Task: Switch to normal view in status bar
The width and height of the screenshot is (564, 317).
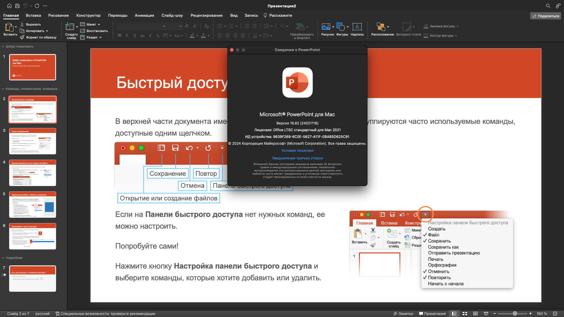Action: coord(454,313)
